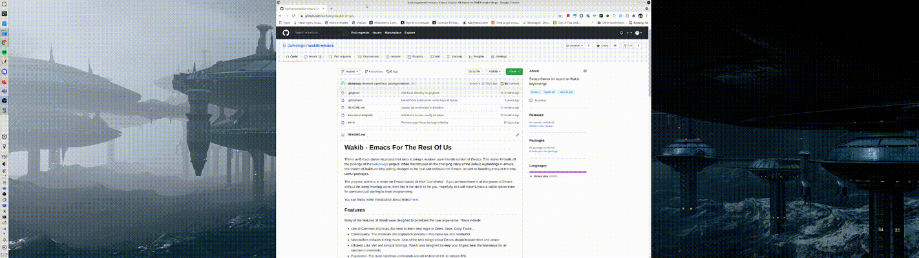
Task: Focus the 'Search or jump to' field
Action: (x=320, y=32)
